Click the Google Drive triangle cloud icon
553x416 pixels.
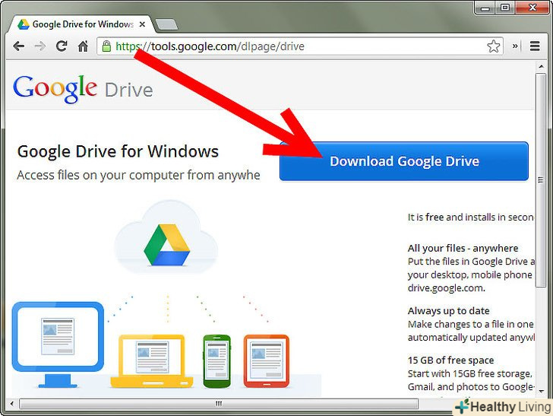click(166, 245)
